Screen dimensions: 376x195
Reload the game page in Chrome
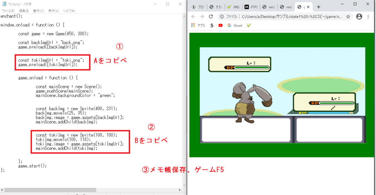211,17
